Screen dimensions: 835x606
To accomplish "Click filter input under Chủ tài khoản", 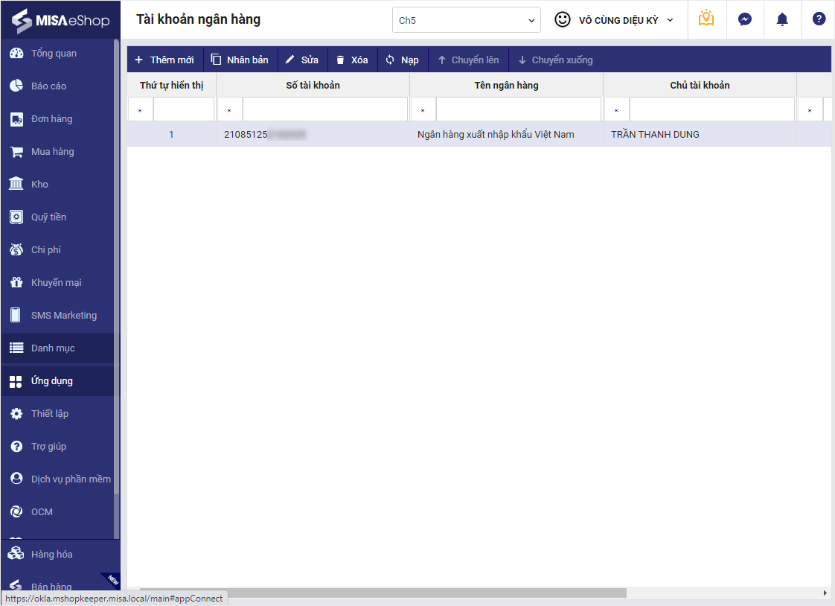I will (x=712, y=109).
